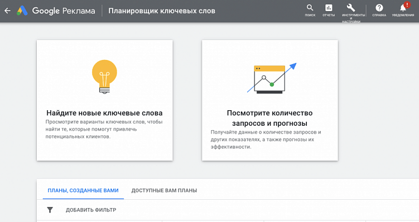Open tools and settings wrench icon
Screen dimensions: 419x222
(x=351, y=8)
